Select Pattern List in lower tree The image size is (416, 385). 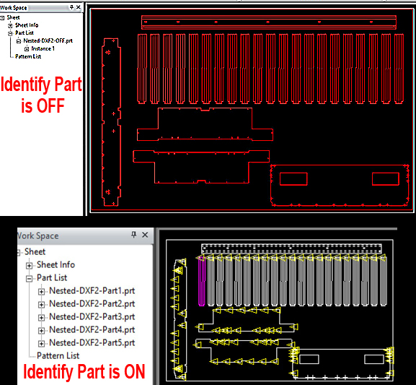point(58,355)
